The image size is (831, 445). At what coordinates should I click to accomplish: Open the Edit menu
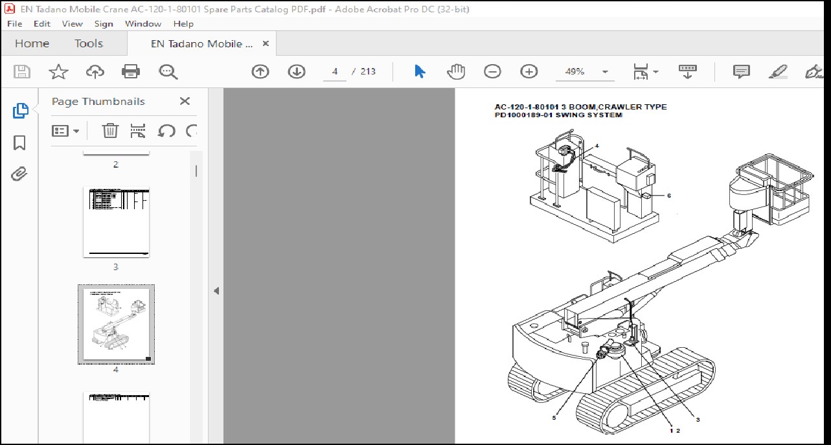[x=42, y=24]
